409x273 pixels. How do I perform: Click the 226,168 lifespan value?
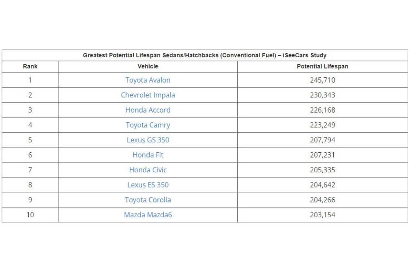[322, 110]
